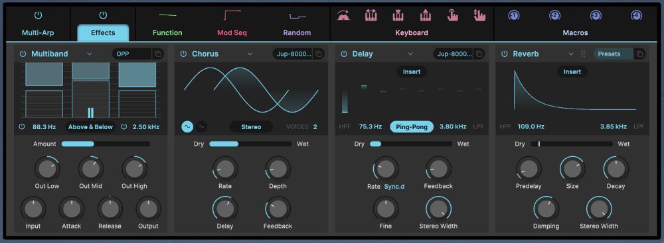Toggle the Multi-Arp power switch
Screen dimensions: 664x243
38,16
